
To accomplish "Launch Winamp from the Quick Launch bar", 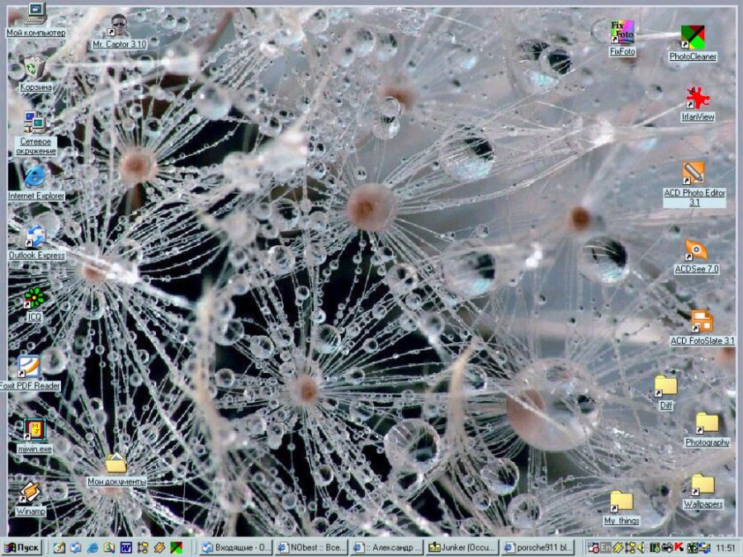I will click(x=159, y=548).
